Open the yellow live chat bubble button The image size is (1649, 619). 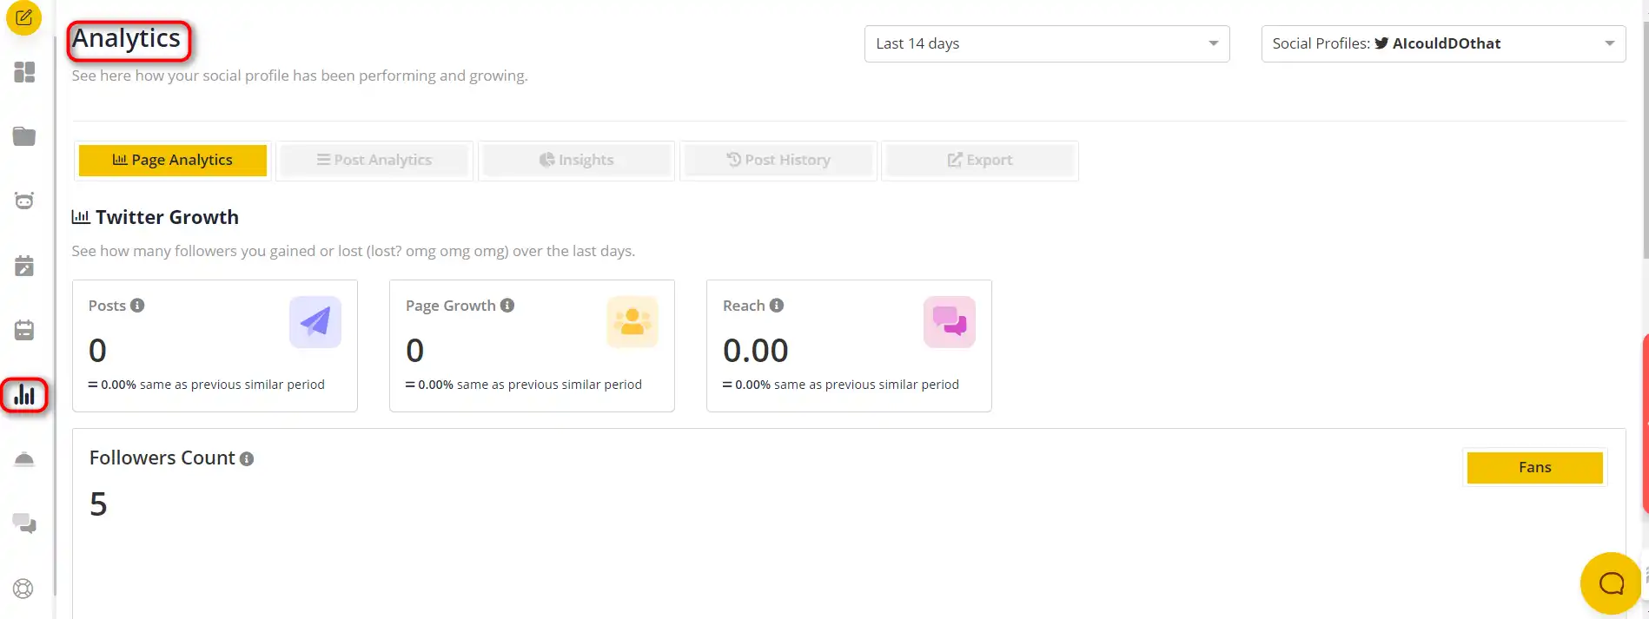(1611, 583)
